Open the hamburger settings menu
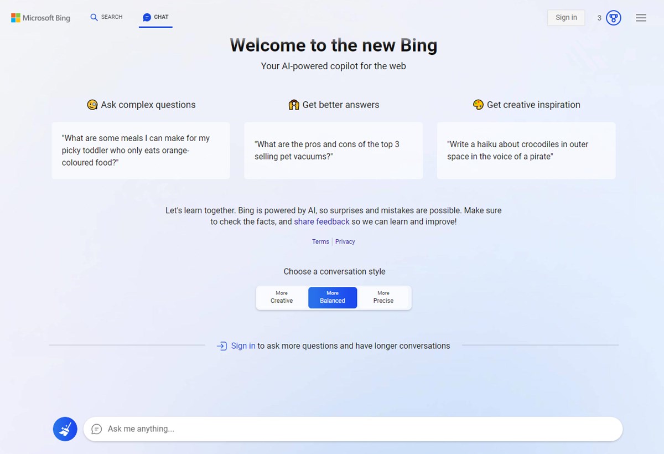Screen dimensions: 664x454 click(x=641, y=18)
